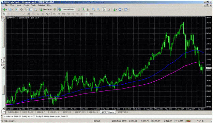Screen dimensions: 213x123
Task: Open the Help menu
Action: [x=49, y=5]
